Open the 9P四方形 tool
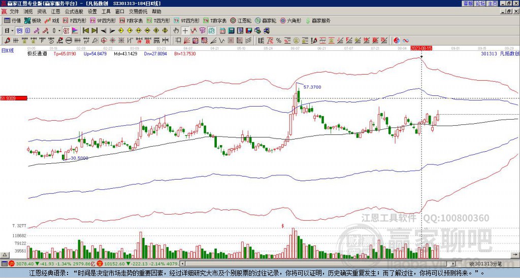 click(103, 20)
